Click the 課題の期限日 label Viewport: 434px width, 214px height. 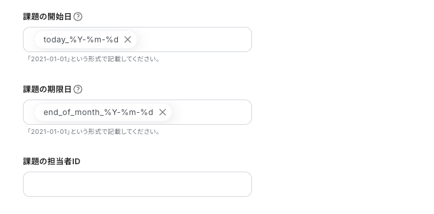48,90
